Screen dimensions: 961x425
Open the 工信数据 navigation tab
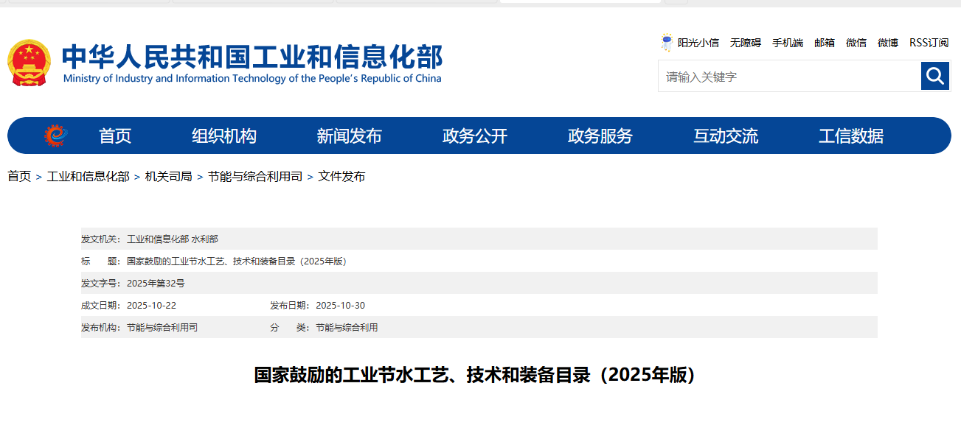pos(851,136)
